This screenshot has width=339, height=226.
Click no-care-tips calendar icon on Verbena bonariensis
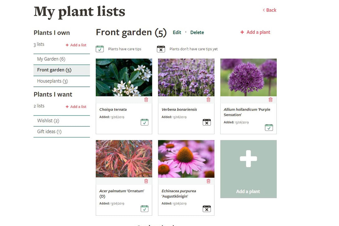tap(207, 122)
